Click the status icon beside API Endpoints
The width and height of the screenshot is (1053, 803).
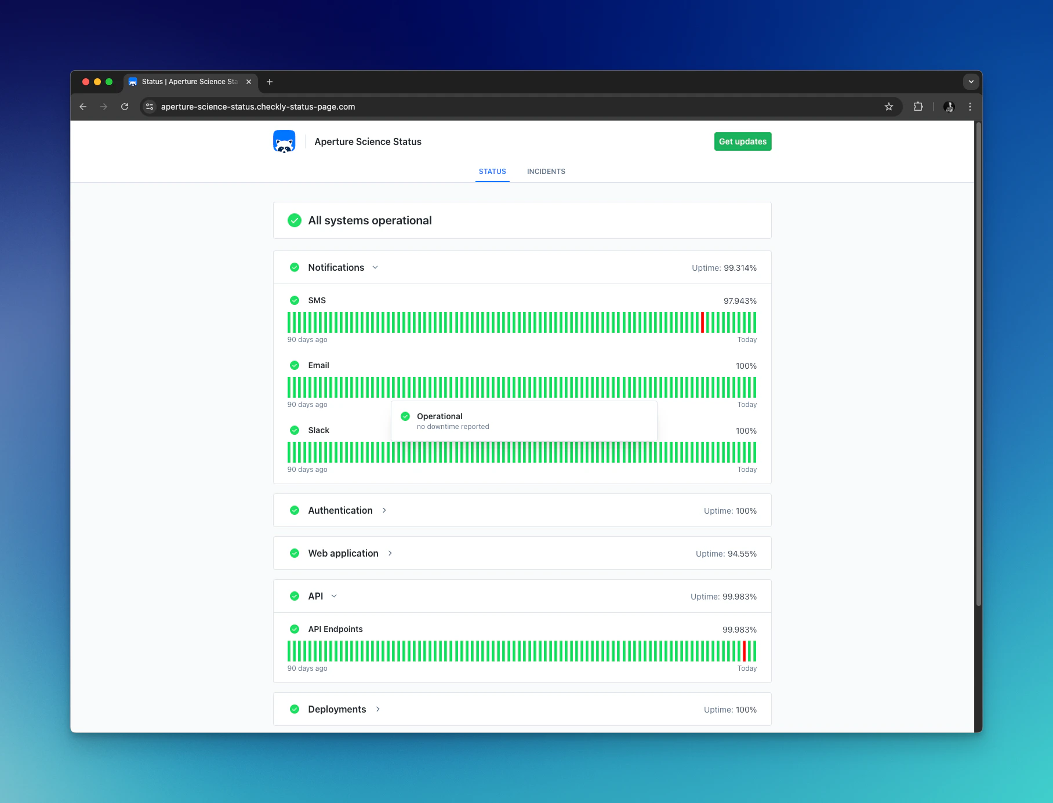click(295, 628)
